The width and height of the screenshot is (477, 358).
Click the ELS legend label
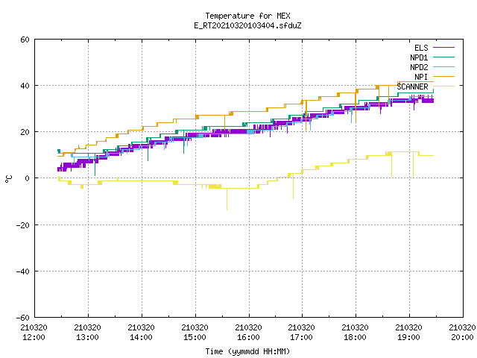click(x=421, y=48)
